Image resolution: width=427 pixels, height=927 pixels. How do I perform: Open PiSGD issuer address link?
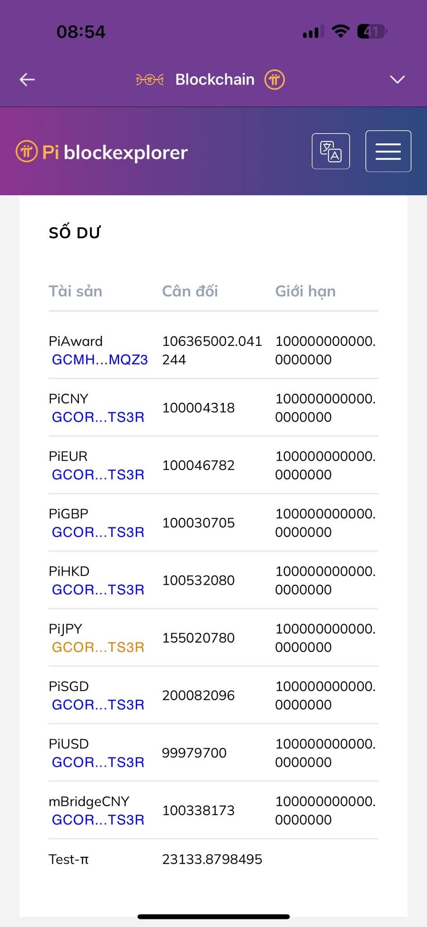[98, 704]
